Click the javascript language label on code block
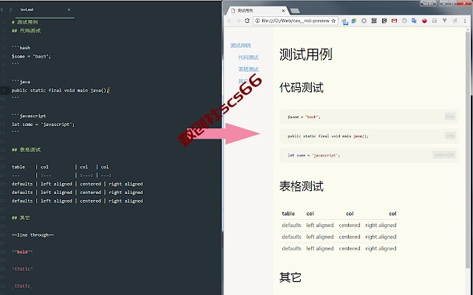 443,155
